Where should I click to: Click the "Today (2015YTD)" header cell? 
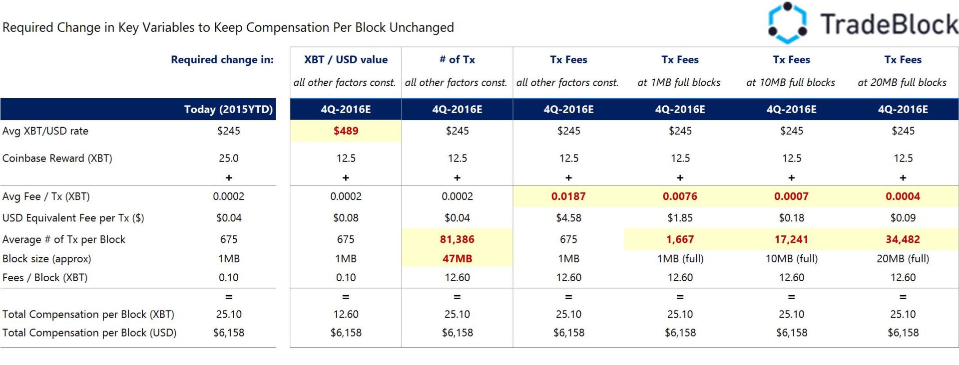point(228,109)
